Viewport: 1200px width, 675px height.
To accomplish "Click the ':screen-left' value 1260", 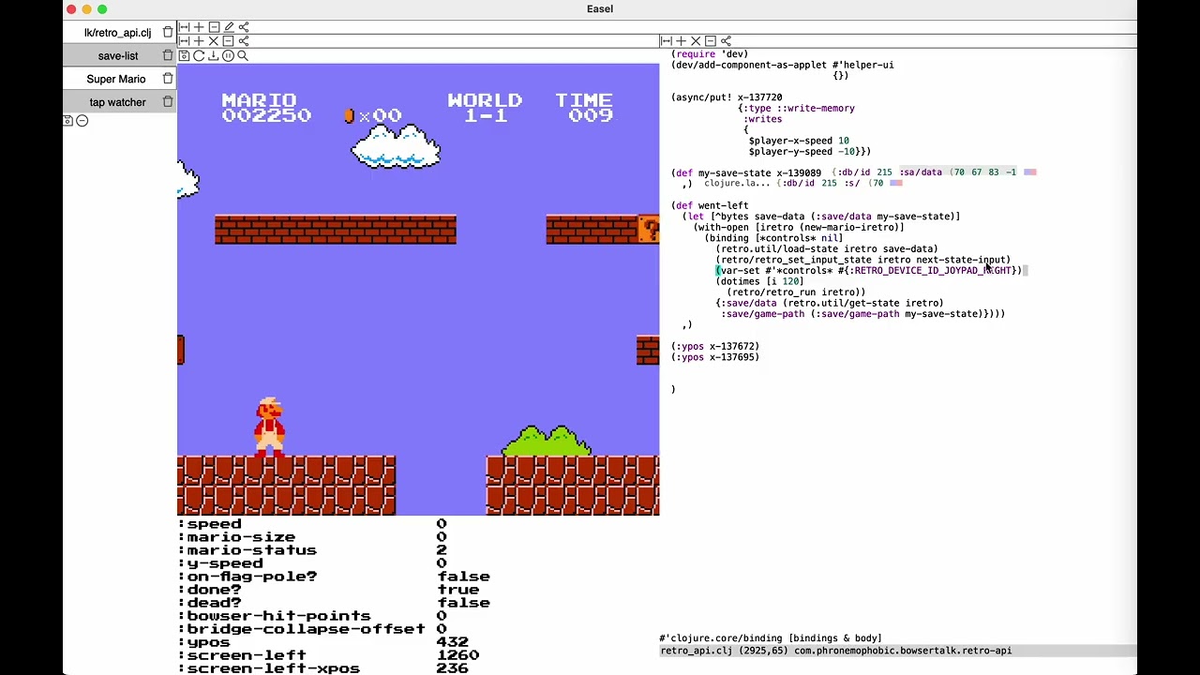I will click(x=457, y=655).
